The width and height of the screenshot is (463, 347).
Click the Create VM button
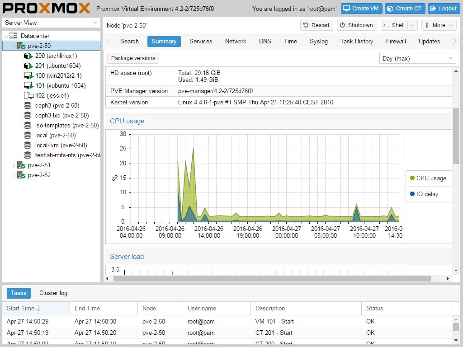coord(361,9)
